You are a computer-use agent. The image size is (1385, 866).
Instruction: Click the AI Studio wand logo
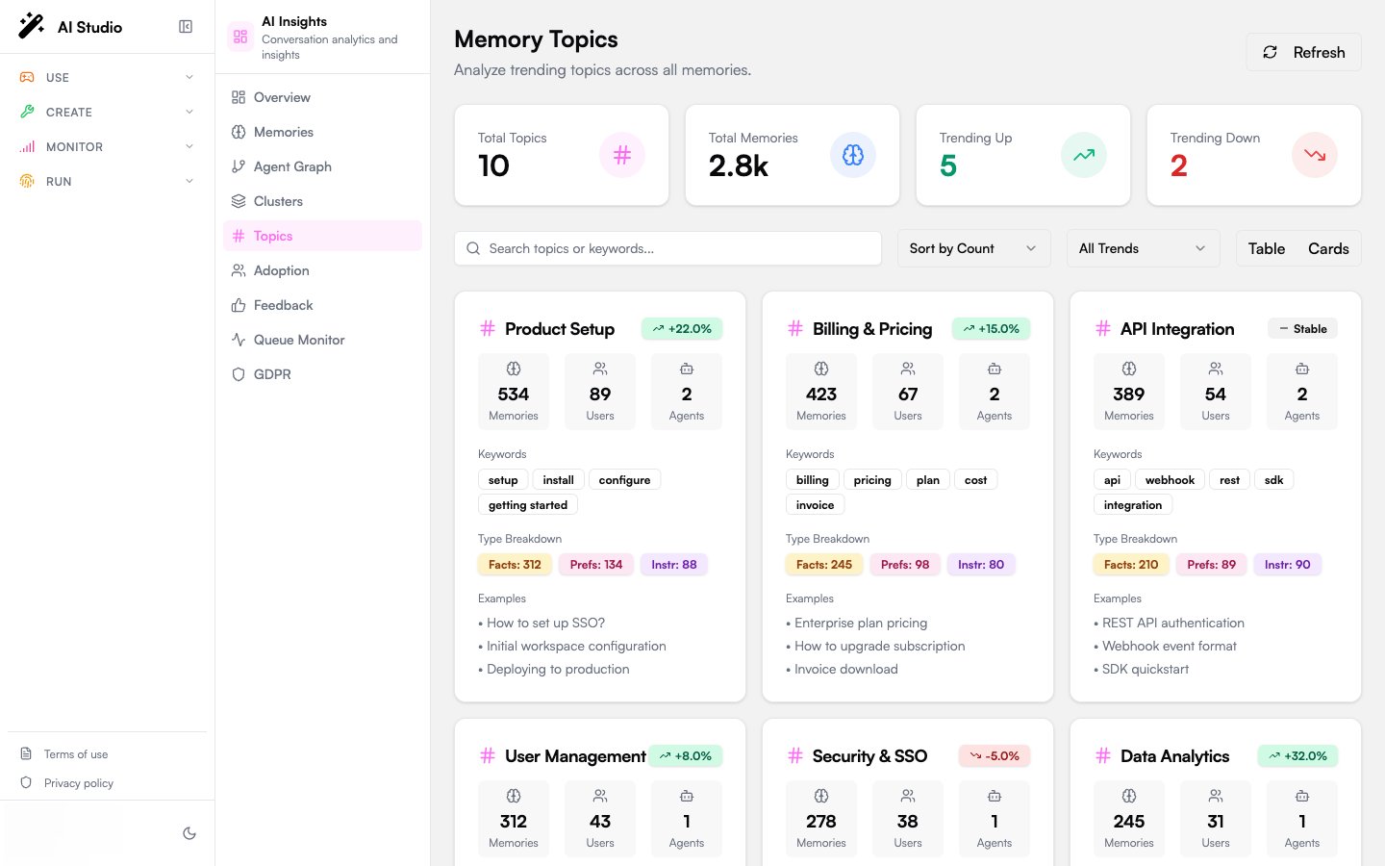(x=32, y=26)
